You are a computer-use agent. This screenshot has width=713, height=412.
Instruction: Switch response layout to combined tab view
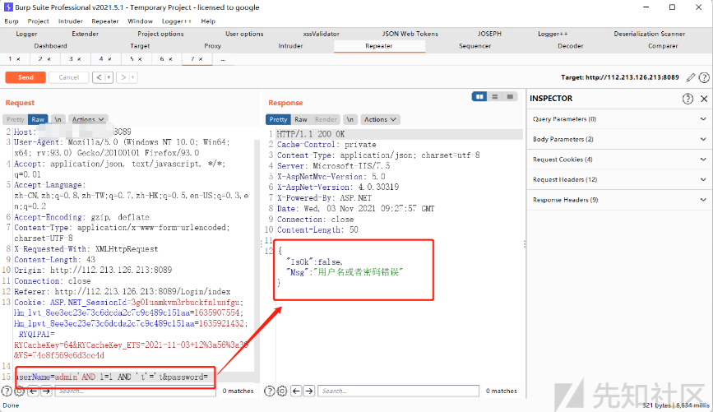point(510,96)
